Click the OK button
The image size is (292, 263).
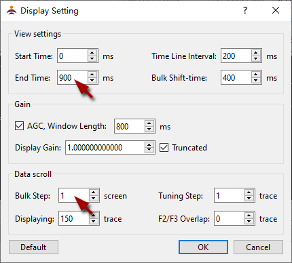pyautogui.click(x=203, y=247)
